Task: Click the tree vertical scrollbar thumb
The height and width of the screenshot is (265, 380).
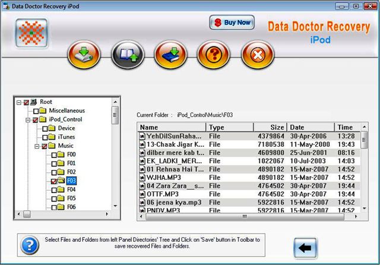Action: (115, 115)
